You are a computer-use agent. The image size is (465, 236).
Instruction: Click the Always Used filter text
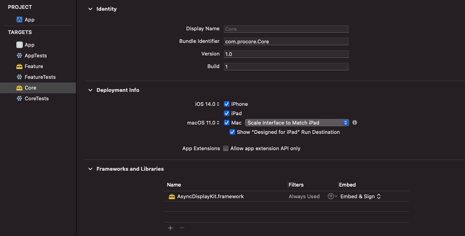304,196
